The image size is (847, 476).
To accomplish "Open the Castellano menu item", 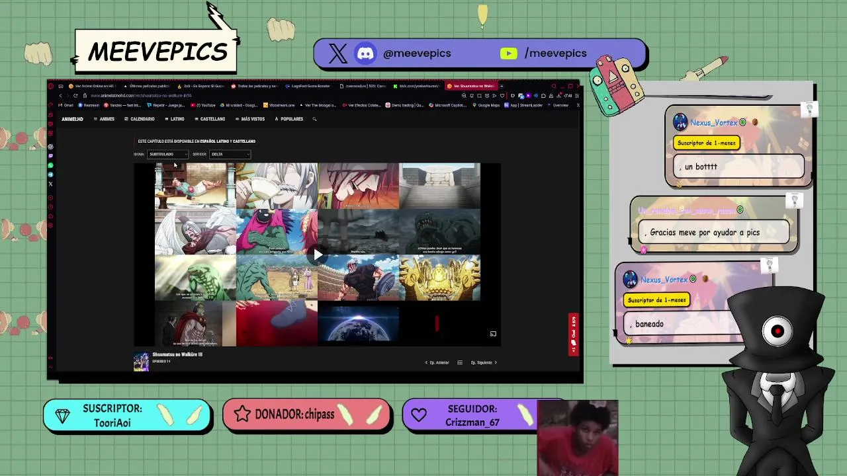I will click(210, 119).
